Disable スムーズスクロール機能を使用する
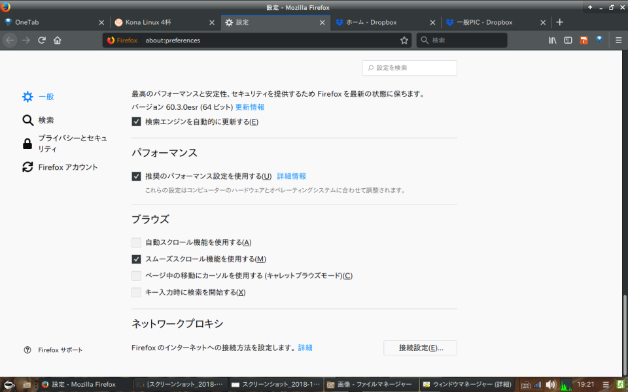Screen dimensions: 628x392 [136, 259]
